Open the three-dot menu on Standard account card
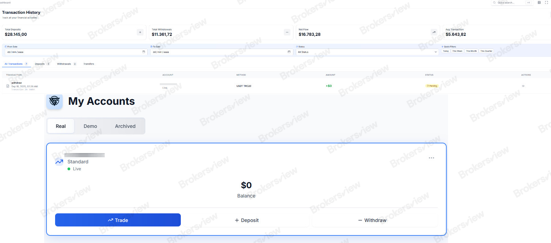 432,158
